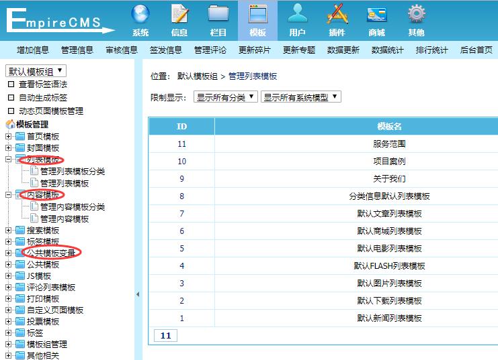This screenshot has width=498, height=360.
Task: Open the 显示所有系统模型 dropdown
Action: click(301, 97)
